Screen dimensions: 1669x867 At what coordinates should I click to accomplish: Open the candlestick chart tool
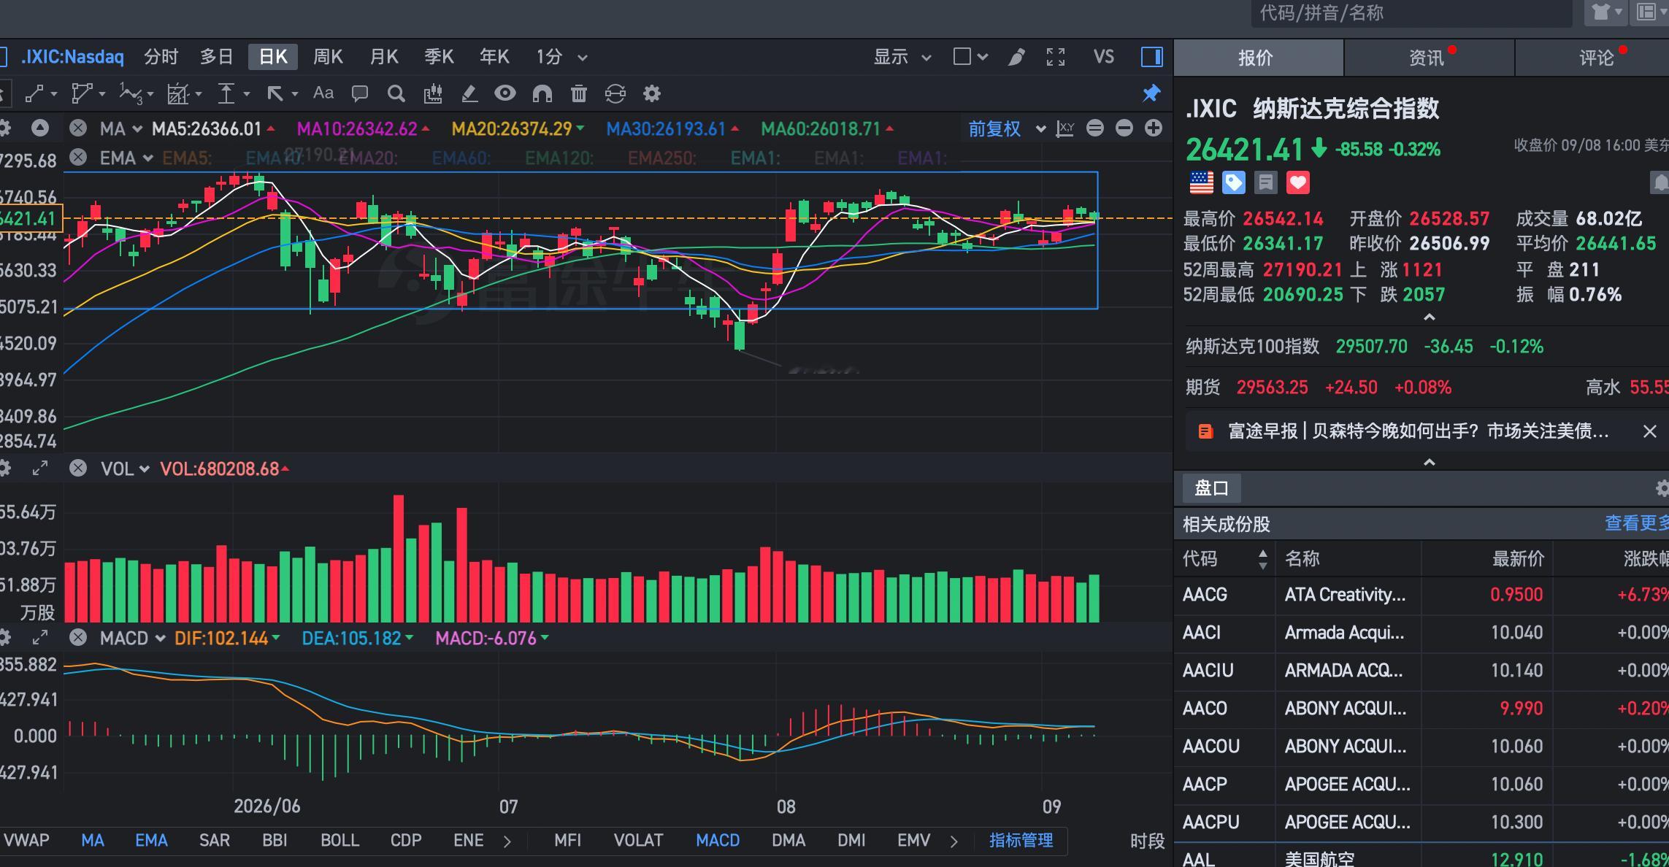pyautogui.click(x=433, y=93)
